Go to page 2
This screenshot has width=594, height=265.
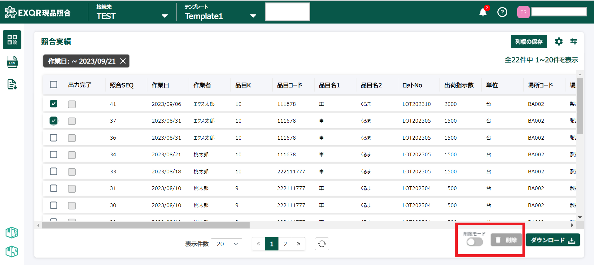(x=285, y=244)
